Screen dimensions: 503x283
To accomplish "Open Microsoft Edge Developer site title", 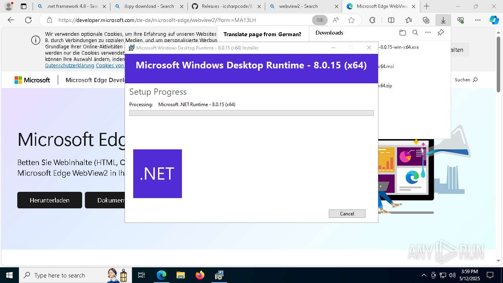I will (x=95, y=80).
